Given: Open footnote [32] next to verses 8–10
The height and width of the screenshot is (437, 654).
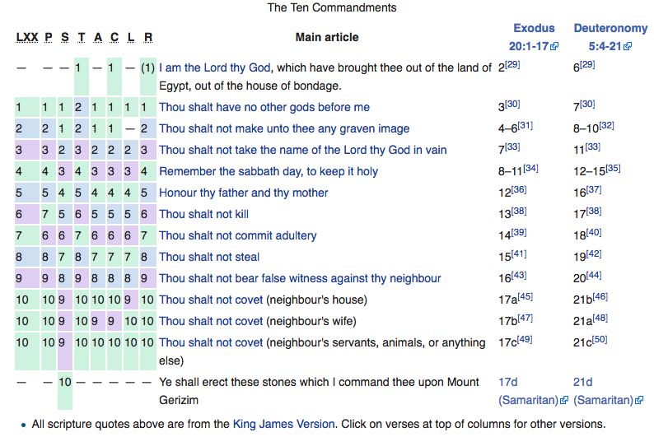Looking at the screenshot, I should coord(606,125).
